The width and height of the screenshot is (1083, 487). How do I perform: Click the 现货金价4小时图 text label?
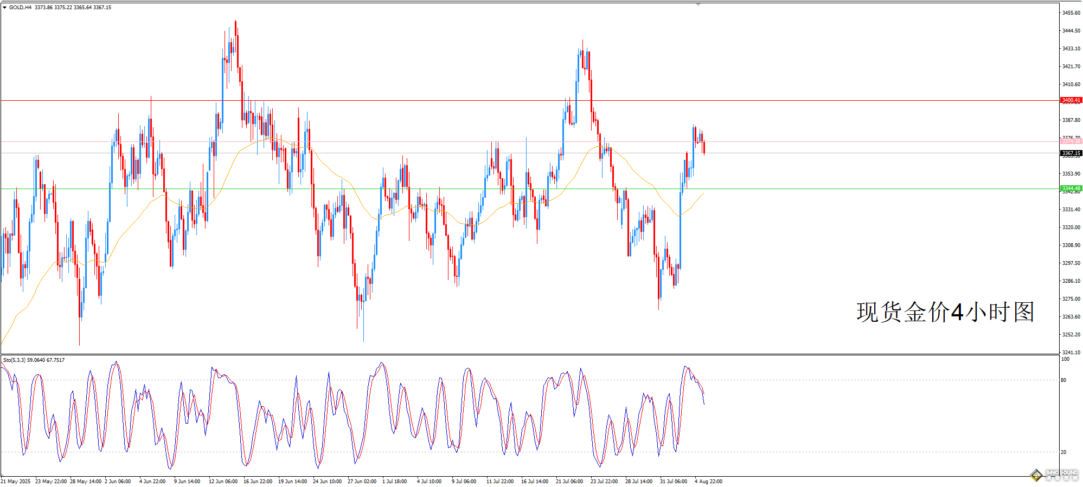[945, 313]
